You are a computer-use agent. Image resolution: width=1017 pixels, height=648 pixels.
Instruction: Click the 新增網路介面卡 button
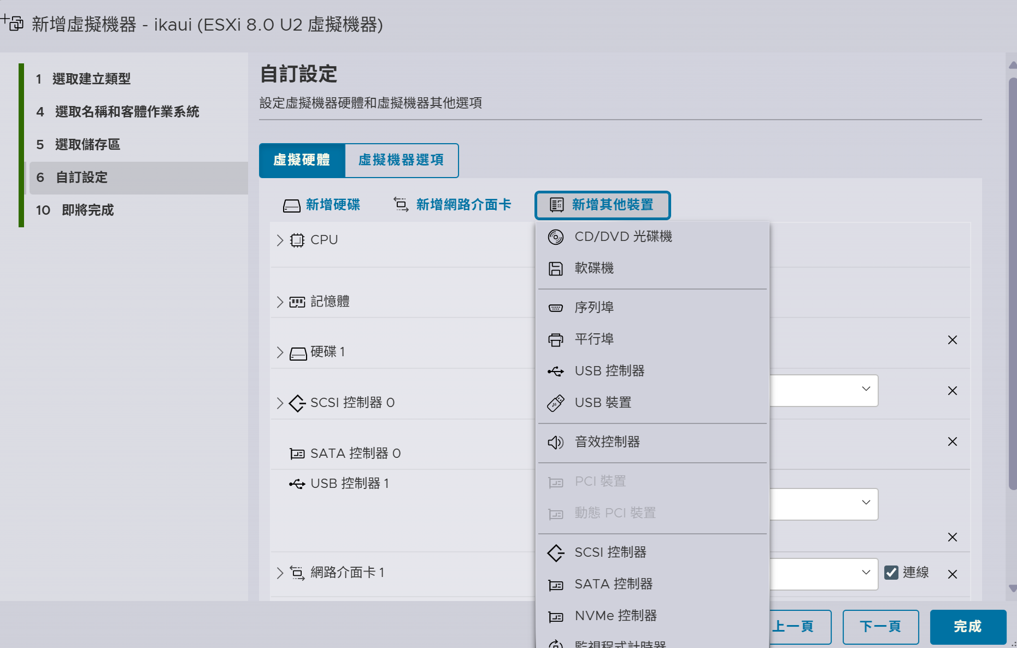(x=452, y=205)
